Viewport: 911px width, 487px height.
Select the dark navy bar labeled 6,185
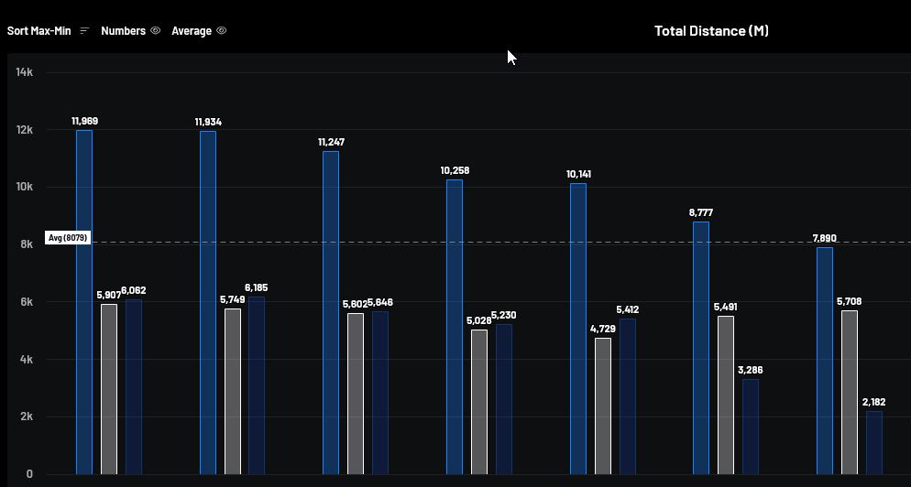pyautogui.click(x=257, y=385)
